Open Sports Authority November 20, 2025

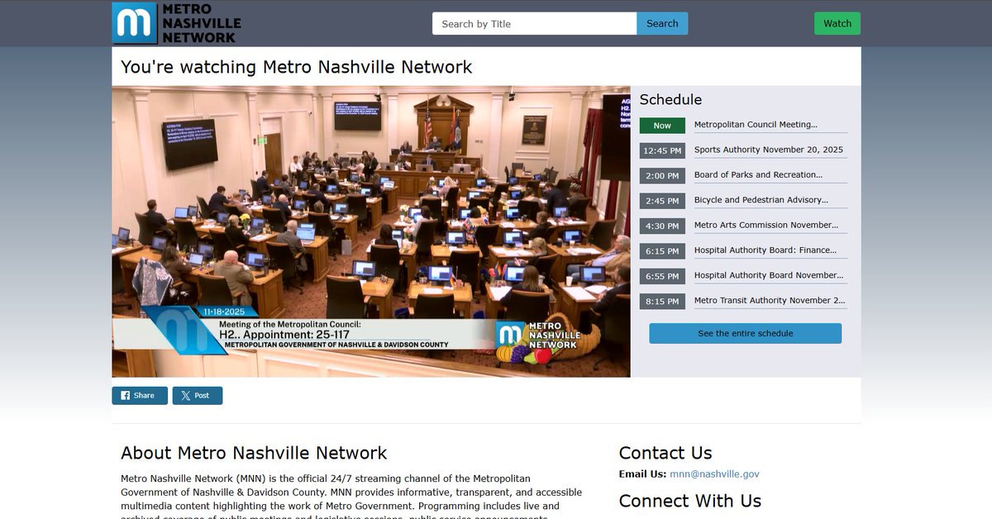(x=769, y=150)
